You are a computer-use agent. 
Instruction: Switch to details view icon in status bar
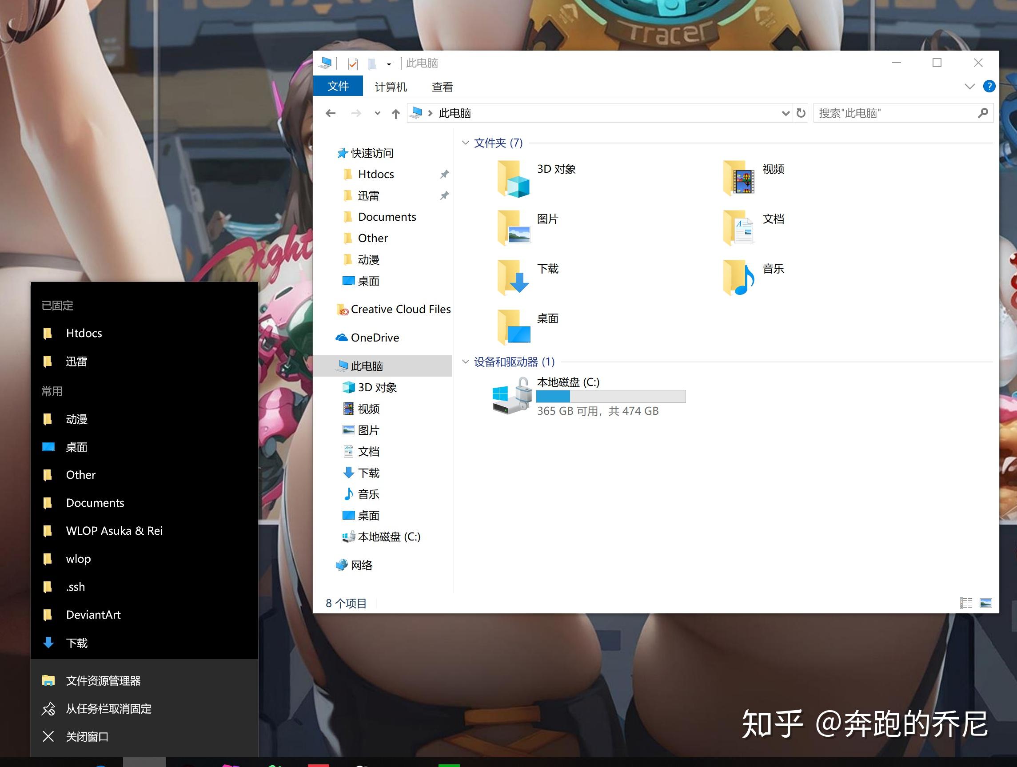point(966,603)
